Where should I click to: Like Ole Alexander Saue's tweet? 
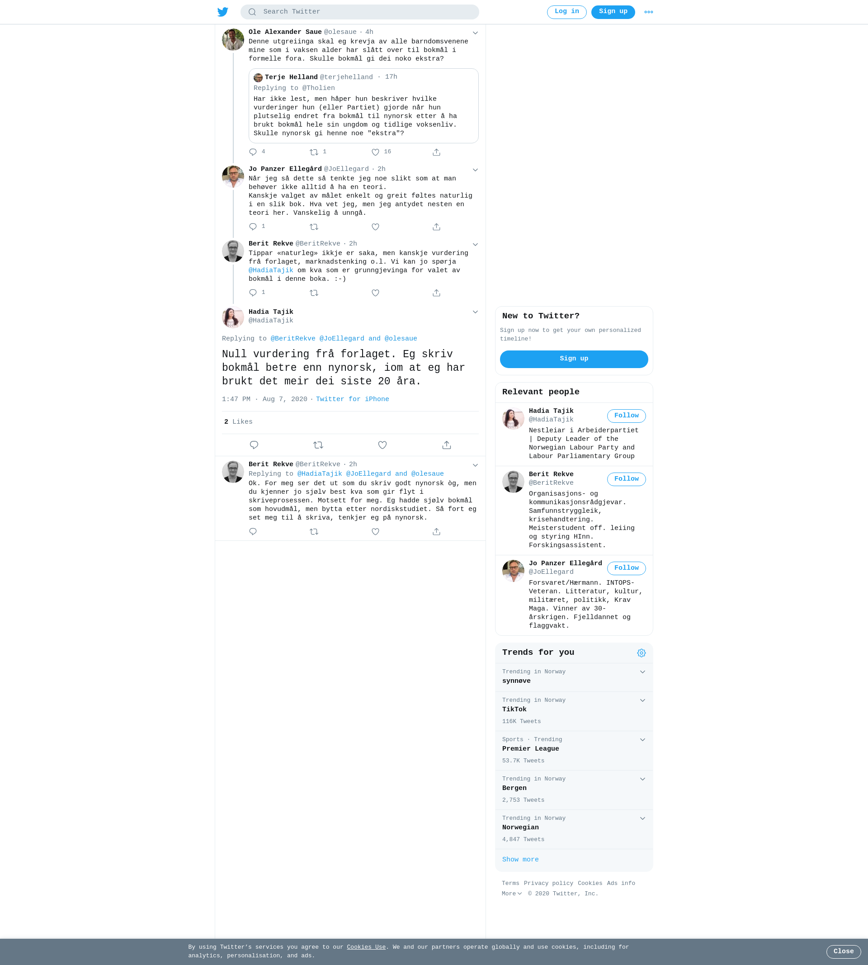(375, 152)
